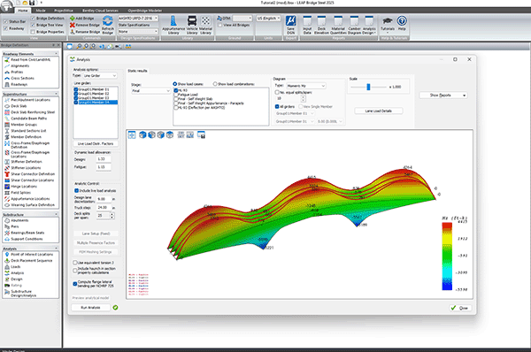Click the Design dynamic load allowance field
The width and height of the screenshot is (531, 352).
coord(103,159)
